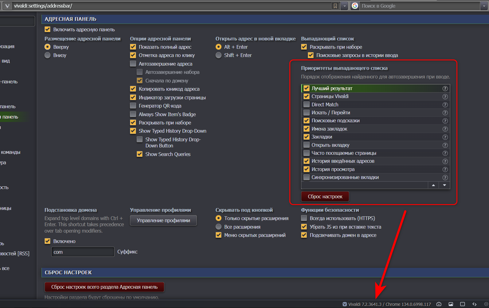
Task: Select Вверху address bar placement
Action: click(x=47, y=47)
